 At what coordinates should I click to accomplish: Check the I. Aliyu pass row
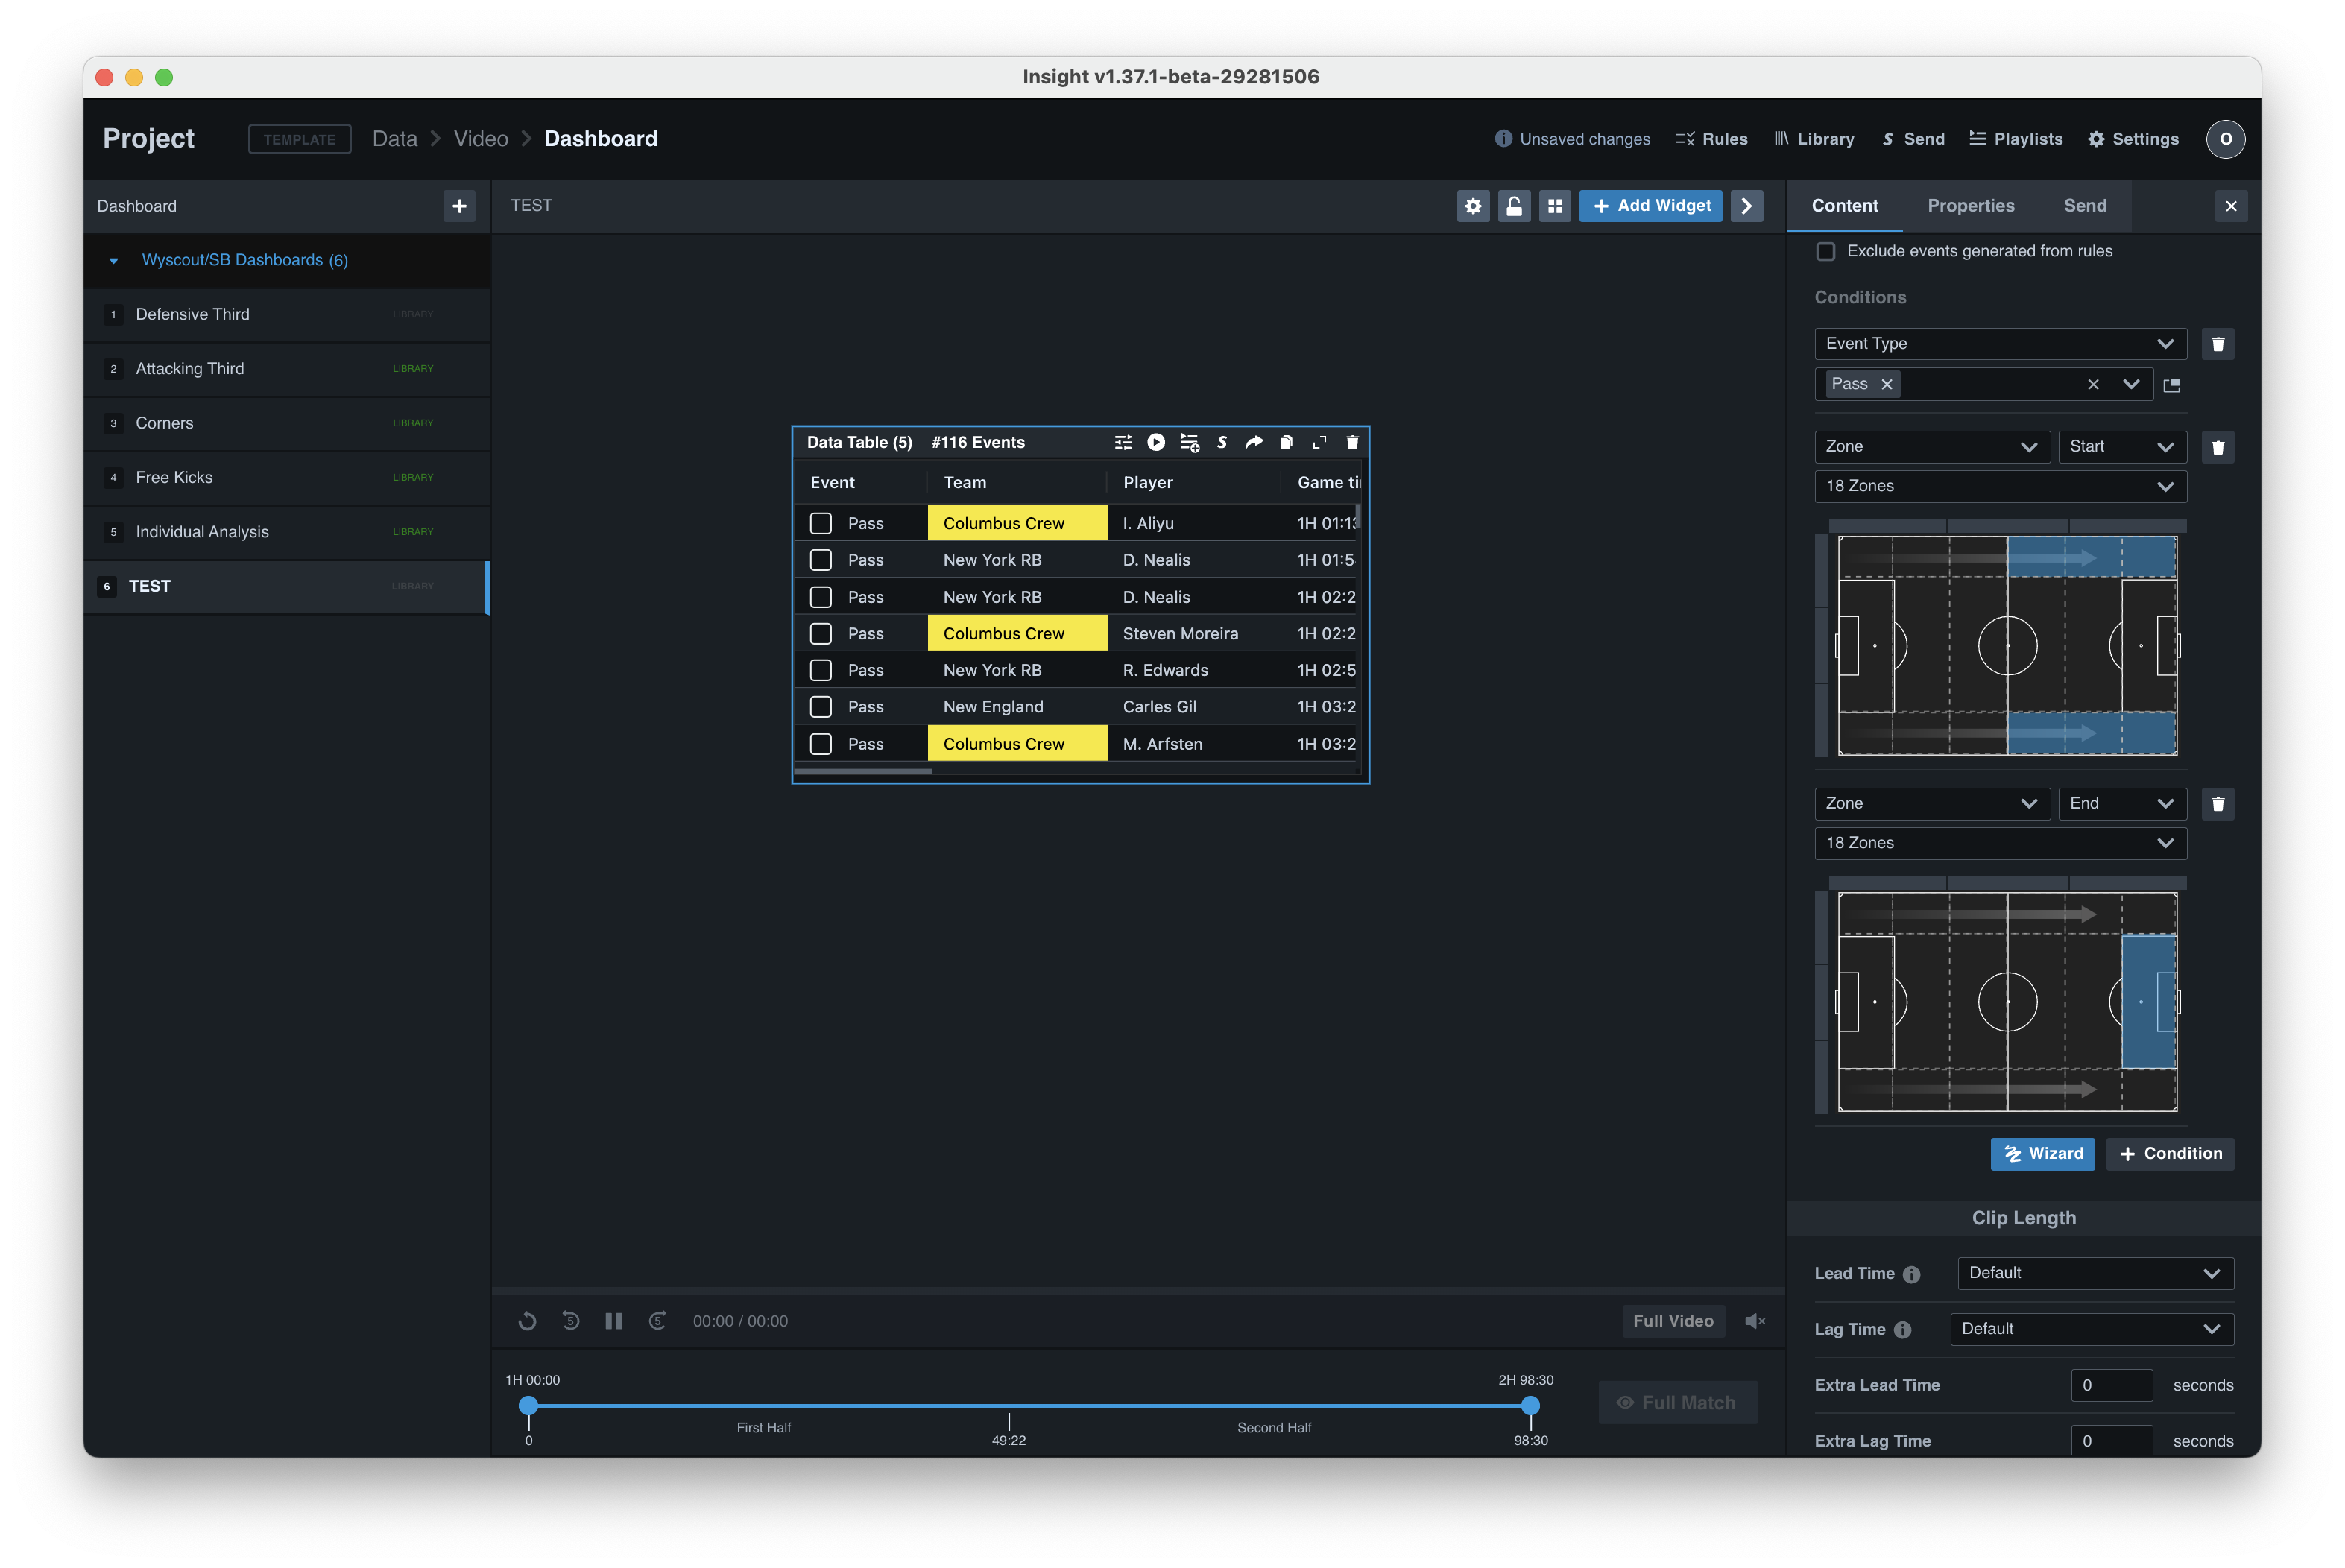[820, 523]
